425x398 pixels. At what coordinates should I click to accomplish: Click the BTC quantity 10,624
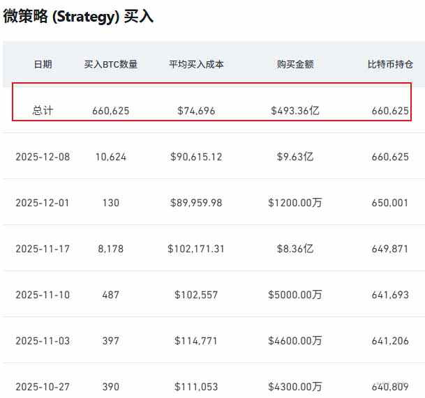pyautogui.click(x=111, y=157)
